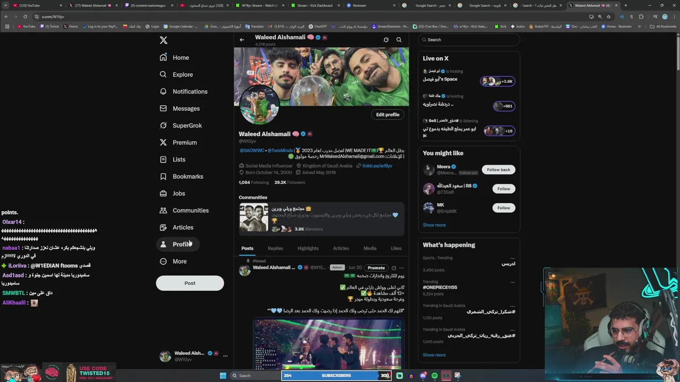The width and height of the screenshot is (680, 382).
Task: Open the 29.2K Followers list
Action: [290, 182]
